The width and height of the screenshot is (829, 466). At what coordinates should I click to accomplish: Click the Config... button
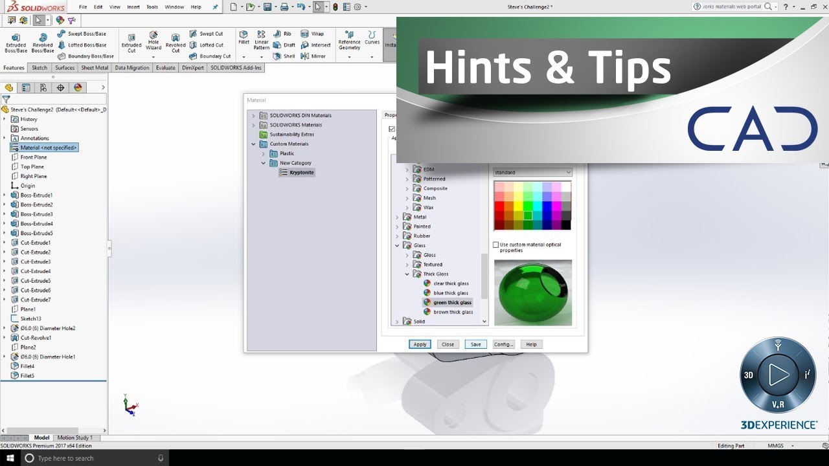(x=503, y=344)
